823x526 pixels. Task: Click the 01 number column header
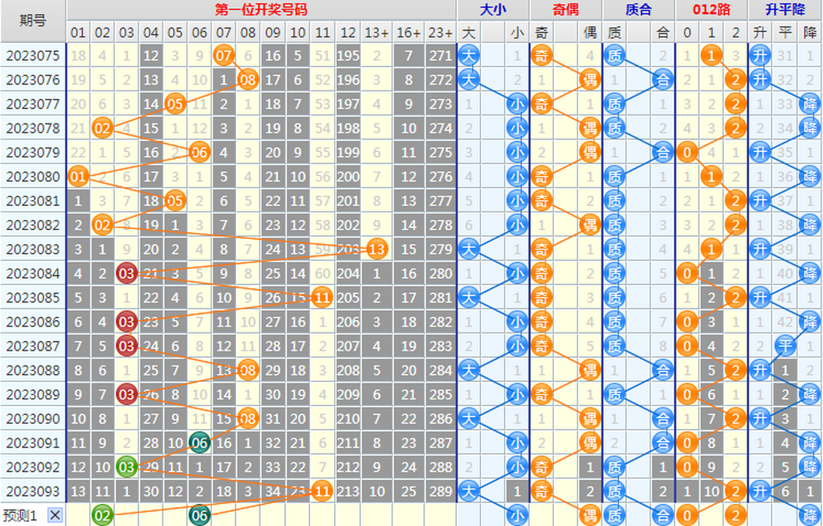tap(78, 33)
